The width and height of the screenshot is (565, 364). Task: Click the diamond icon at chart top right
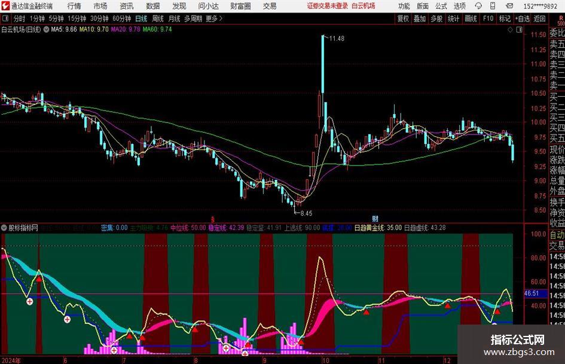point(510,30)
